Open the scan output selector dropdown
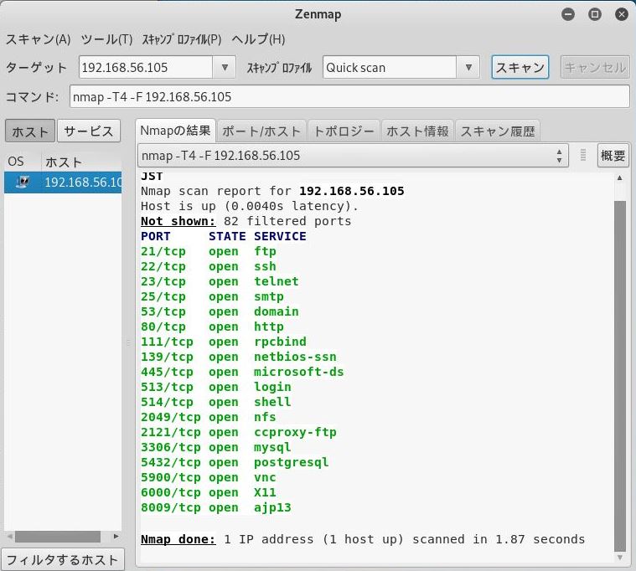 click(353, 155)
